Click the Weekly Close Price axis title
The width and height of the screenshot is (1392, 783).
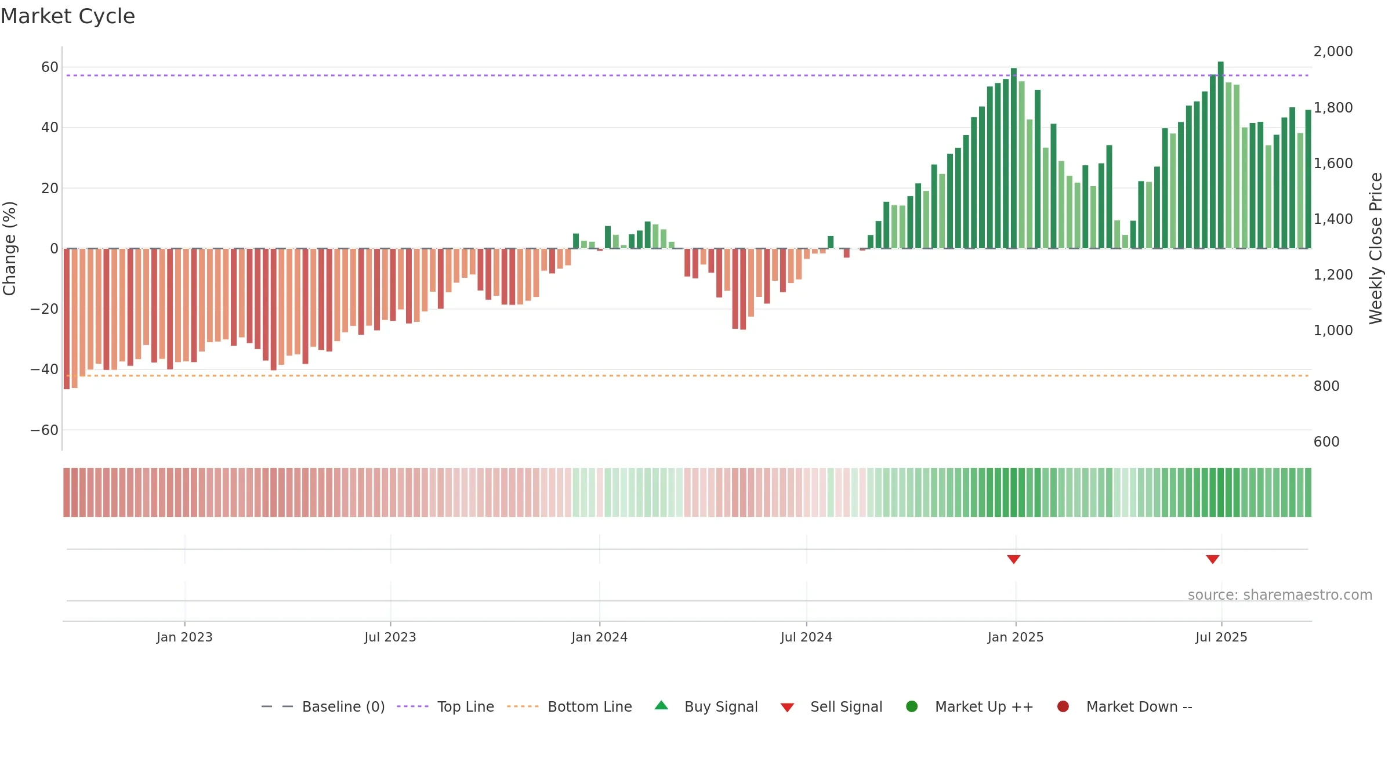pyautogui.click(x=1376, y=248)
